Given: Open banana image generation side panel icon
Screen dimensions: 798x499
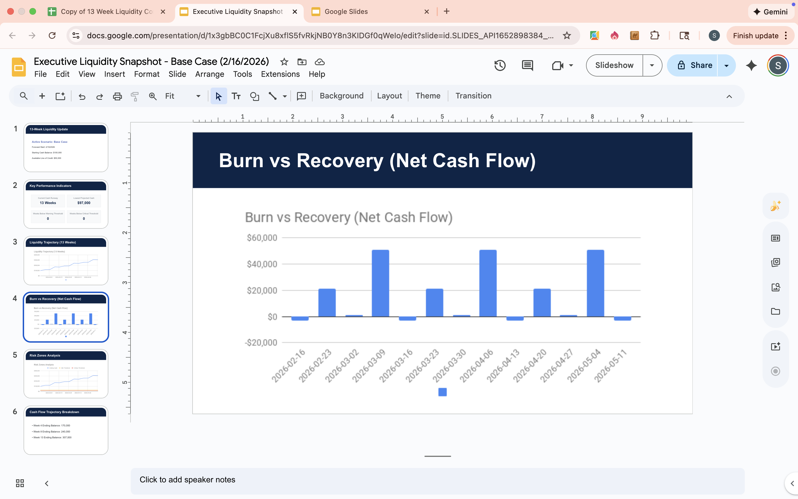Looking at the screenshot, I should pyautogui.click(x=775, y=206).
